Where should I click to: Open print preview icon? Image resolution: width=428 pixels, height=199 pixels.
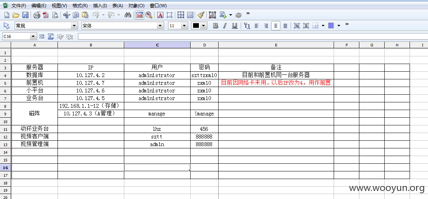tap(55, 15)
